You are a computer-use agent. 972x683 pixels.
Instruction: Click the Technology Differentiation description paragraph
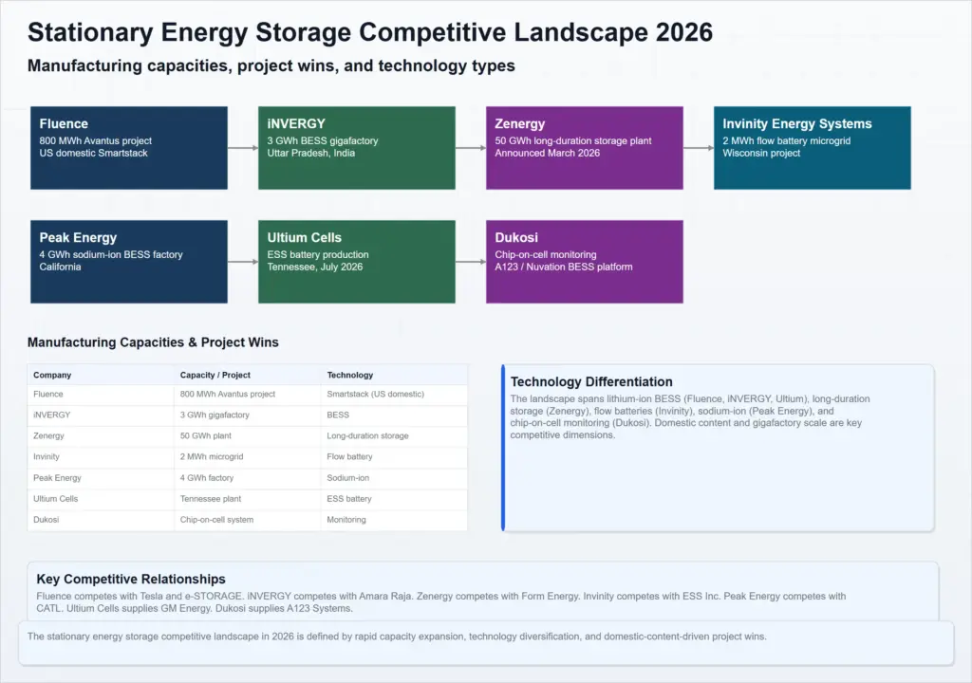click(690, 417)
